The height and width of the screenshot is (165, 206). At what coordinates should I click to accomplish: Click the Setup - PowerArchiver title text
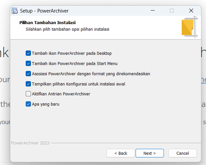click(x=44, y=11)
